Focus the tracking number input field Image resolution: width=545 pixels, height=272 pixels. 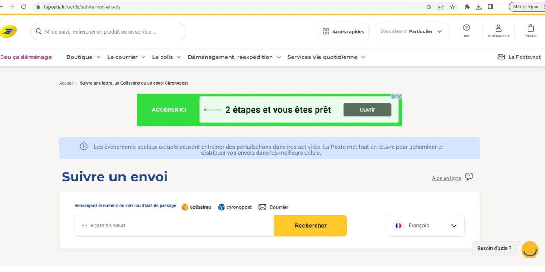174,226
